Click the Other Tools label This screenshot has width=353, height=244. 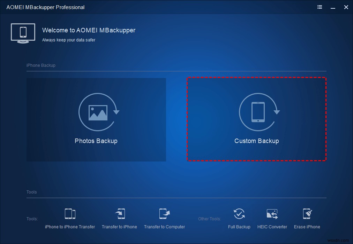(209, 219)
